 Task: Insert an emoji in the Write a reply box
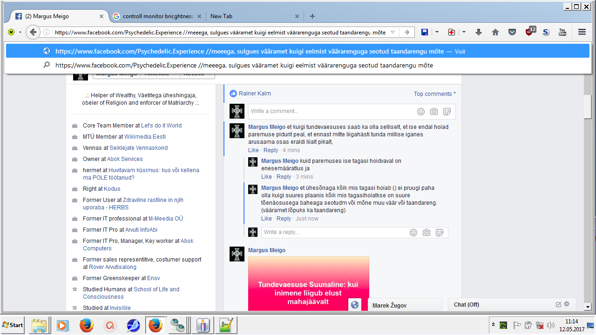(413, 233)
